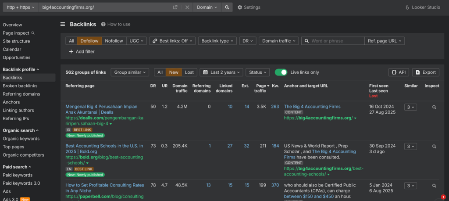This screenshot has width=449, height=201.
Task: Click the search magnifier button beside Domain
Action: tap(227, 7)
